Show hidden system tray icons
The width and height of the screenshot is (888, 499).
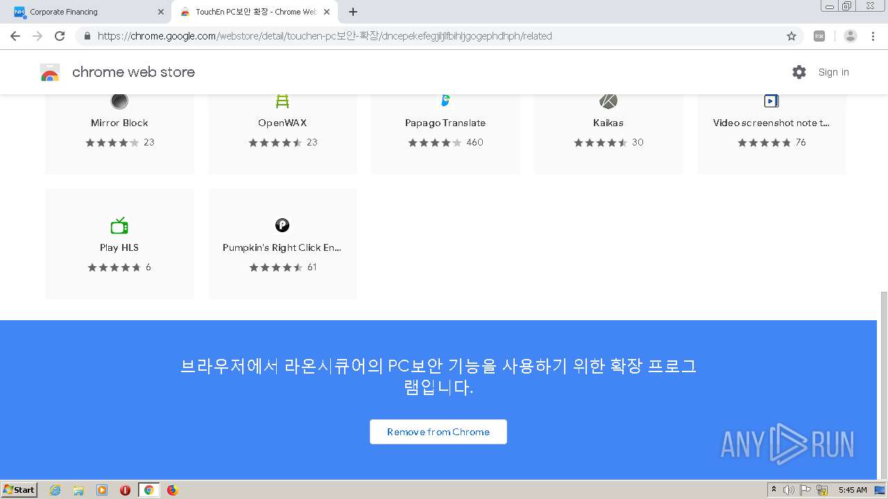774,490
